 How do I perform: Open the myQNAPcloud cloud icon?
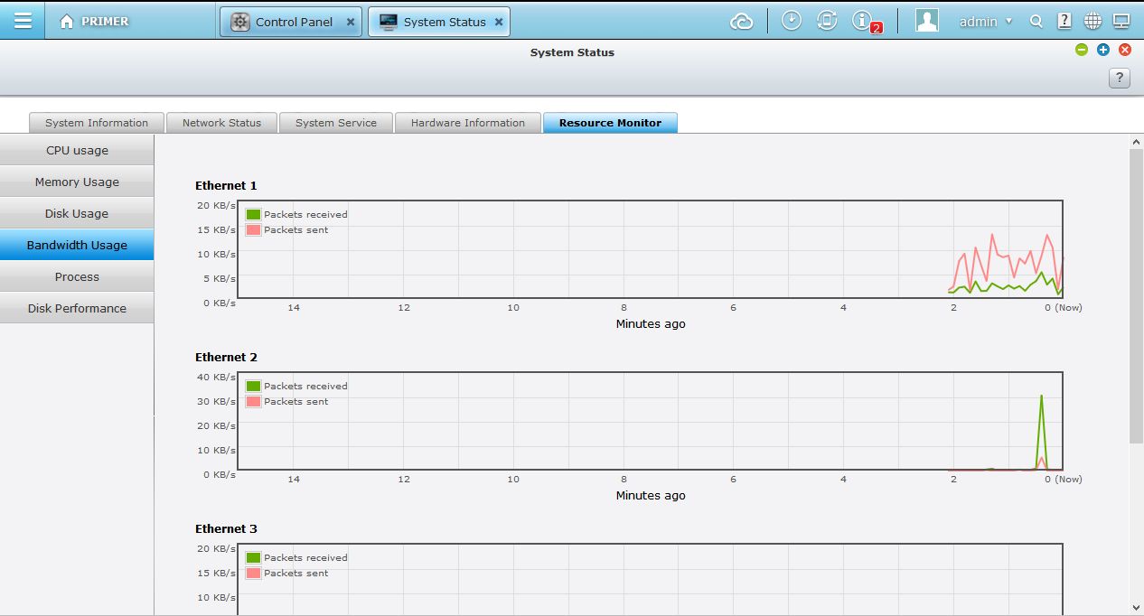click(x=742, y=22)
